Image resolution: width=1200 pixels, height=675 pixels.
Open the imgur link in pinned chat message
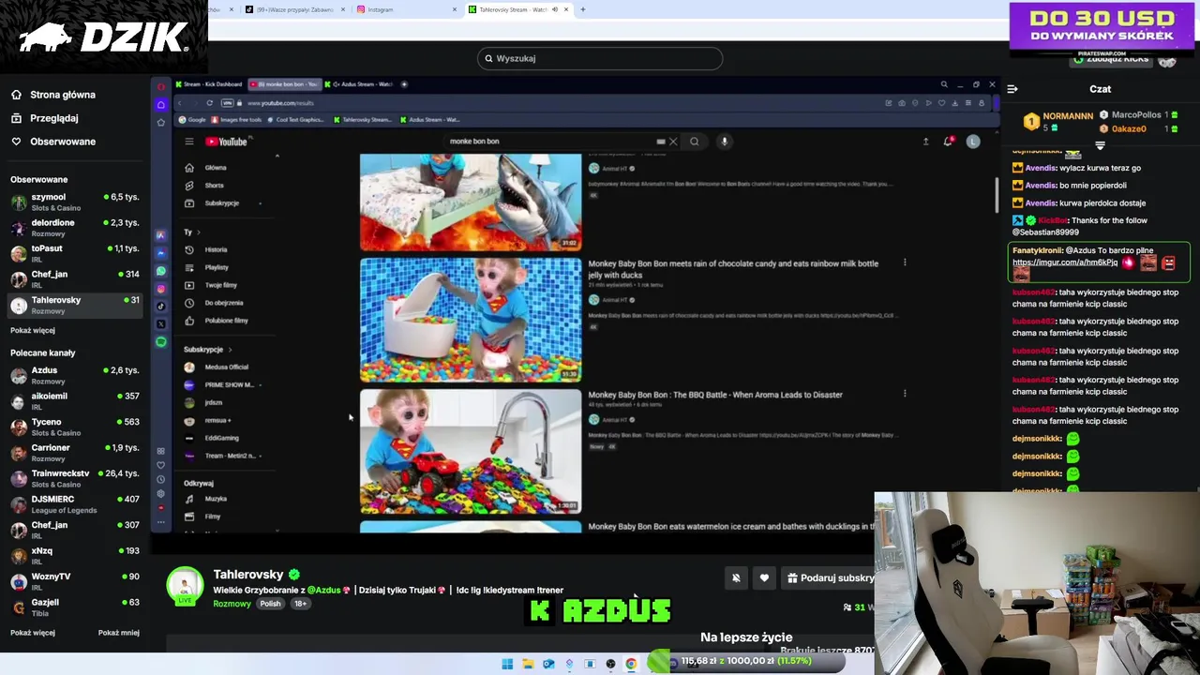pos(1065,262)
